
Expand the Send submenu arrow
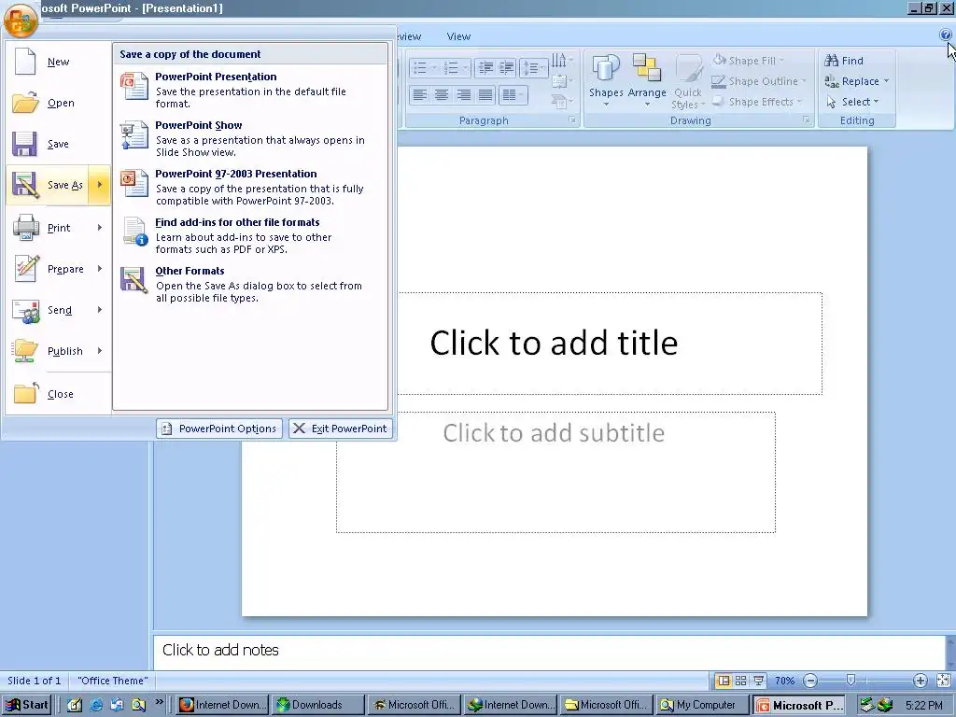(x=99, y=310)
